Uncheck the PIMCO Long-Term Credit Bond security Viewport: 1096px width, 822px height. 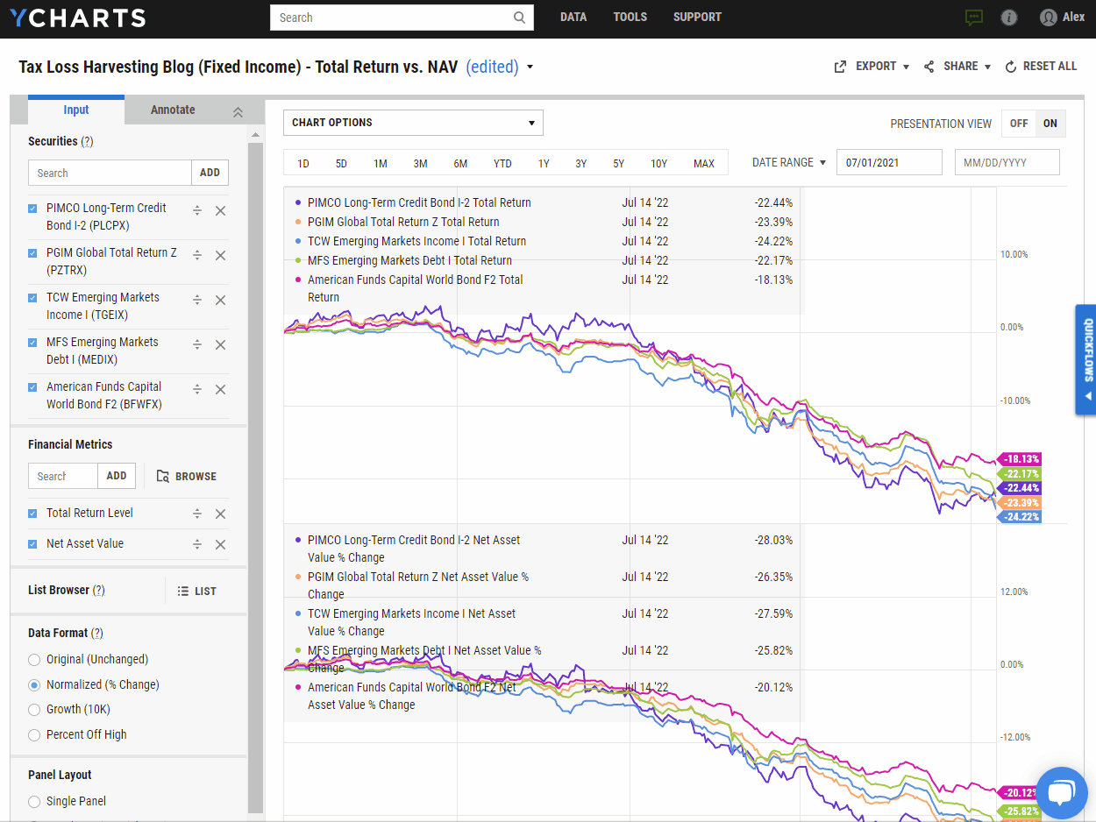click(32, 209)
